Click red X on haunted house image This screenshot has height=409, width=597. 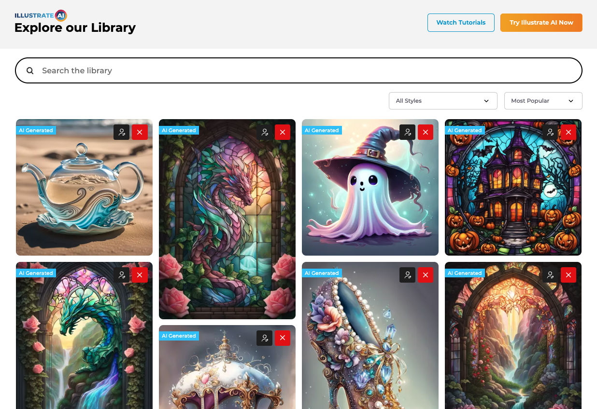(x=569, y=132)
